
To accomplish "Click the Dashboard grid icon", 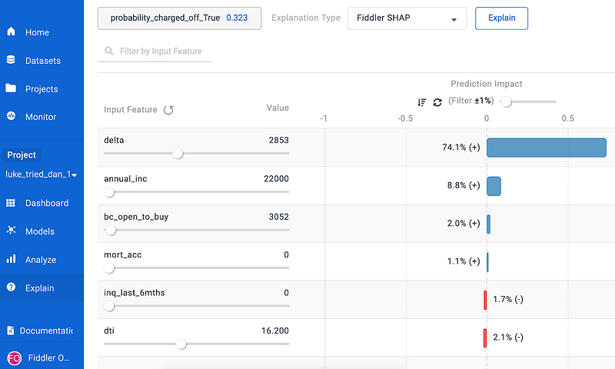I will click(11, 203).
